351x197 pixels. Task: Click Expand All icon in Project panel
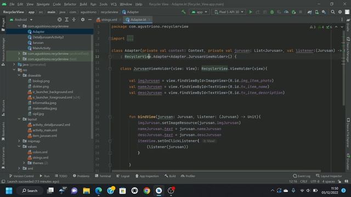click(x=67, y=20)
